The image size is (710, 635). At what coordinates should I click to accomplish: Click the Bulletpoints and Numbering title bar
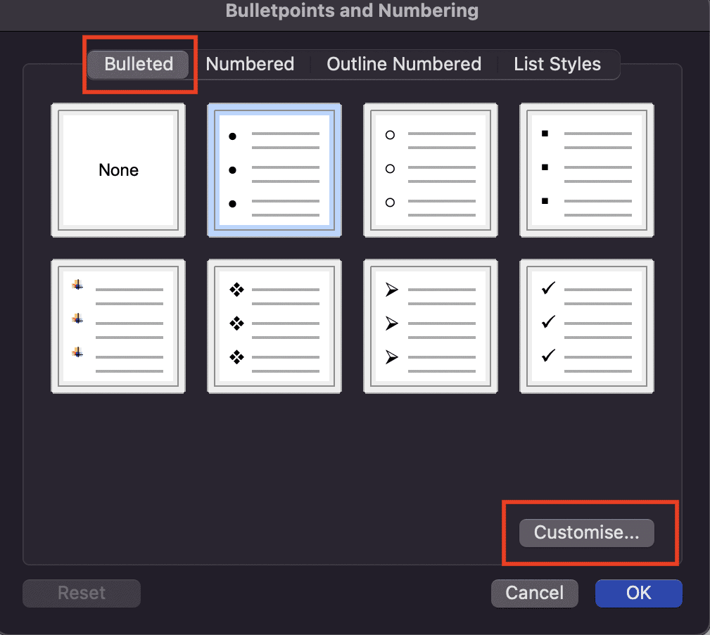352,11
